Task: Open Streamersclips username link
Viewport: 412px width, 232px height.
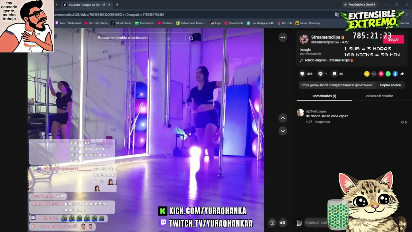Action: (x=326, y=37)
